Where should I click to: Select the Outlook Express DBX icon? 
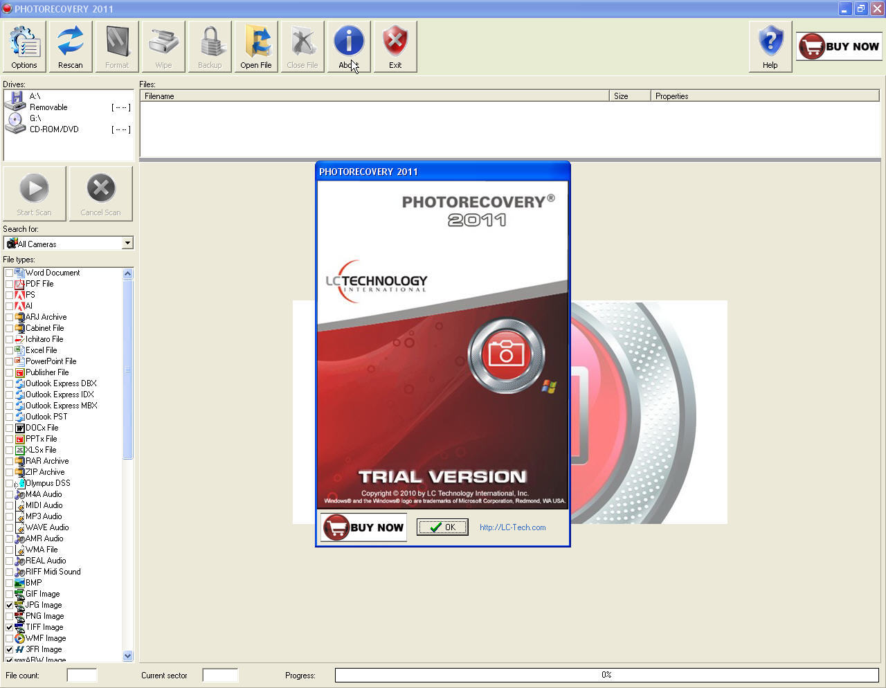19,383
